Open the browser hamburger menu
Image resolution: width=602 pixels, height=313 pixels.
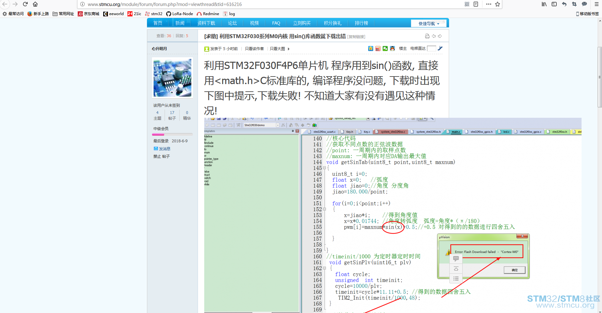coord(596,4)
